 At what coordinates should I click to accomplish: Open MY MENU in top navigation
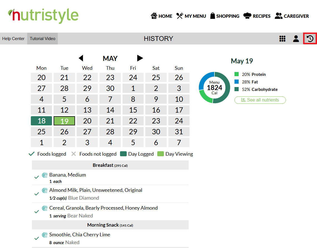191,16
